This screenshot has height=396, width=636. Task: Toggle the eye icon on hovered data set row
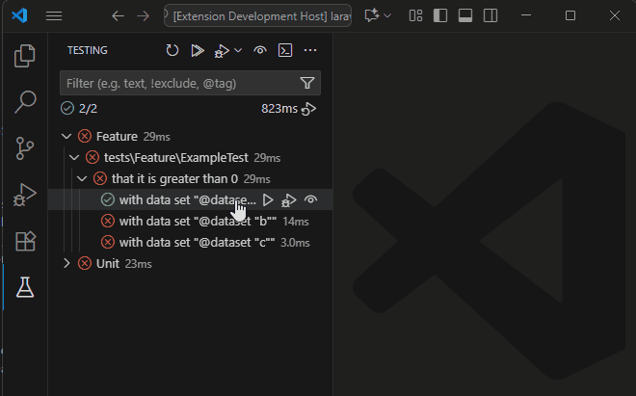[310, 199]
